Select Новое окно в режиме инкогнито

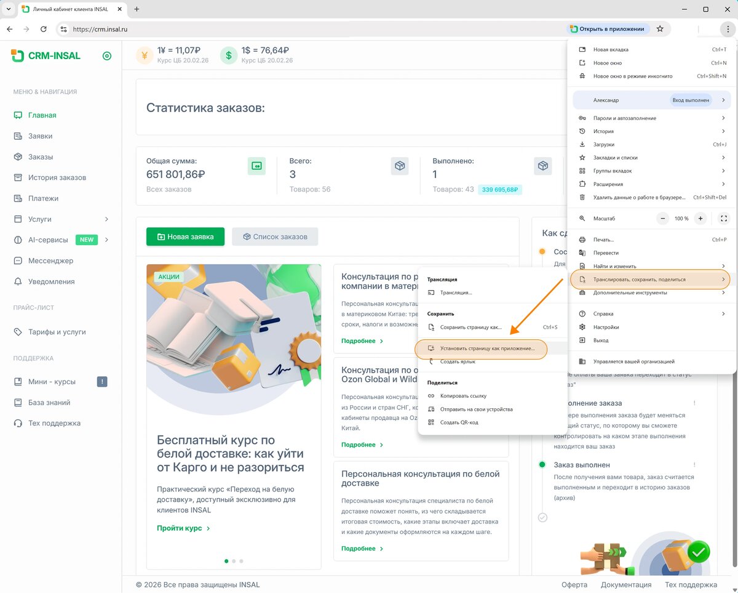coord(652,76)
